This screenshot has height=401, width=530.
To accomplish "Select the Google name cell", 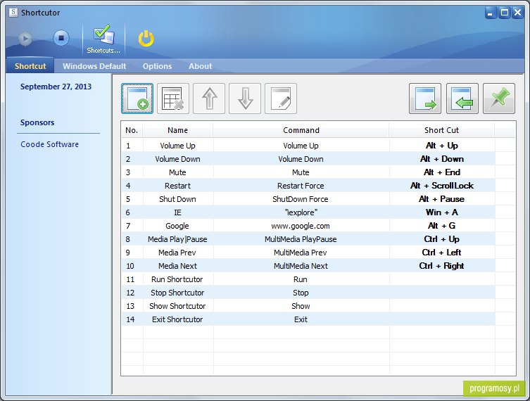I will tap(178, 226).
